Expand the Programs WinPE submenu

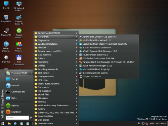tap(19, 73)
